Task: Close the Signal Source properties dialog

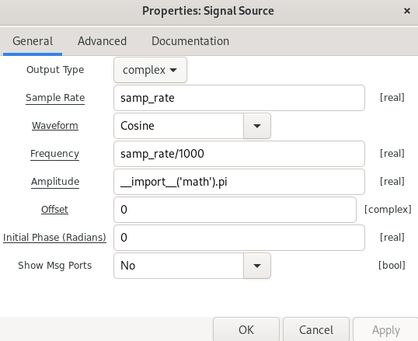Action: click(407, 11)
